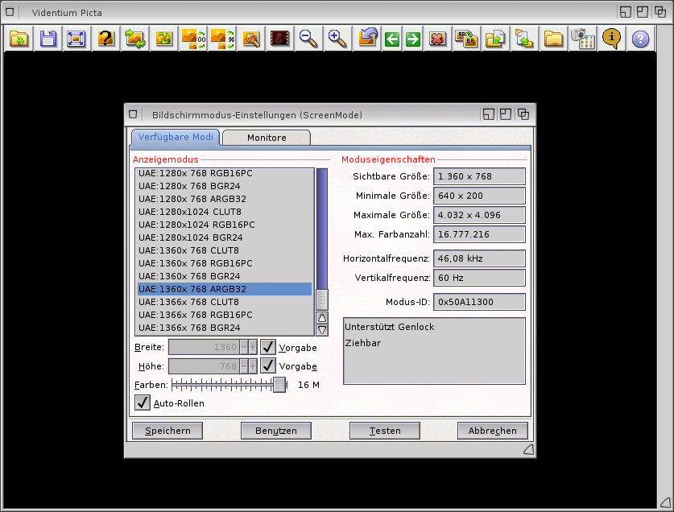
Task: Click the Modus-ID value 0x50A11300
Action: (x=479, y=302)
